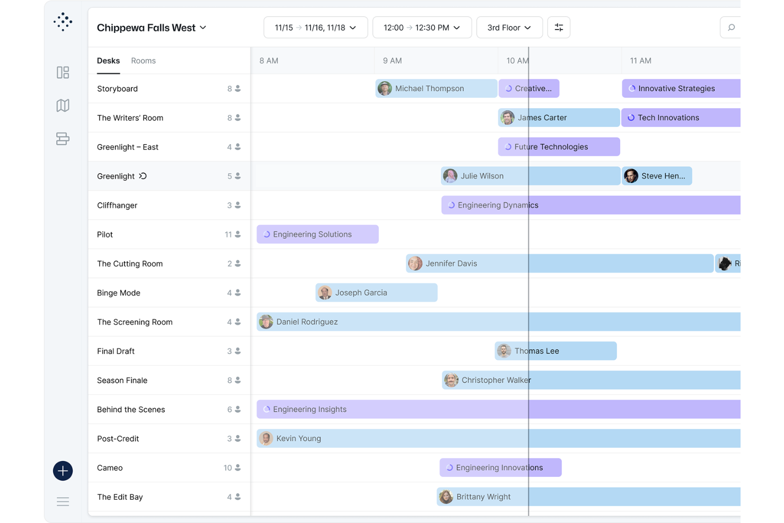
Task: Select the layout dashboard icon in the sidebar
Action: point(63,72)
